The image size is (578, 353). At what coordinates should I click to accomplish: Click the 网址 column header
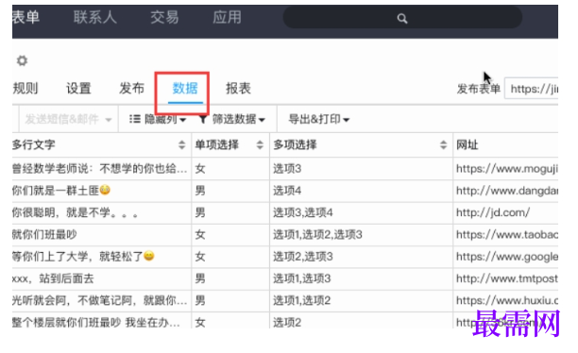pyautogui.click(x=467, y=144)
